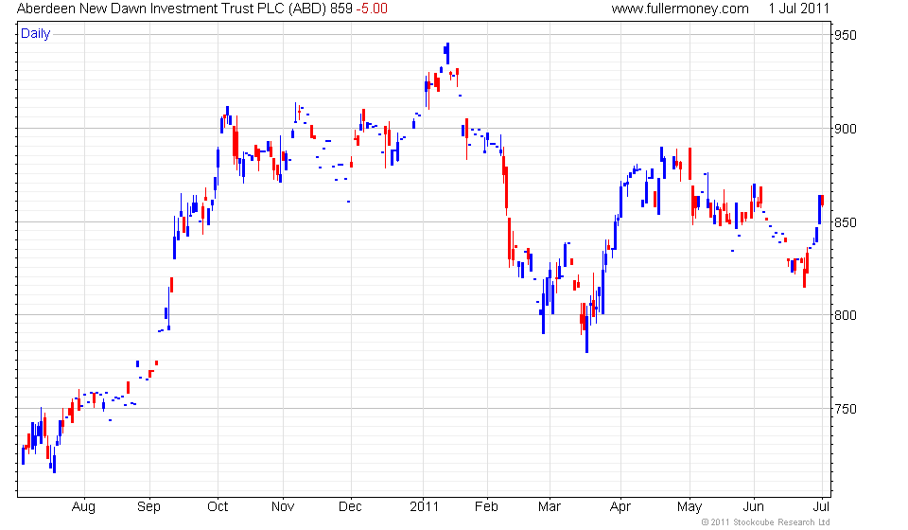This screenshot has width=908, height=530.
Task: Click the 900 price axis label
Action: point(845,129)
